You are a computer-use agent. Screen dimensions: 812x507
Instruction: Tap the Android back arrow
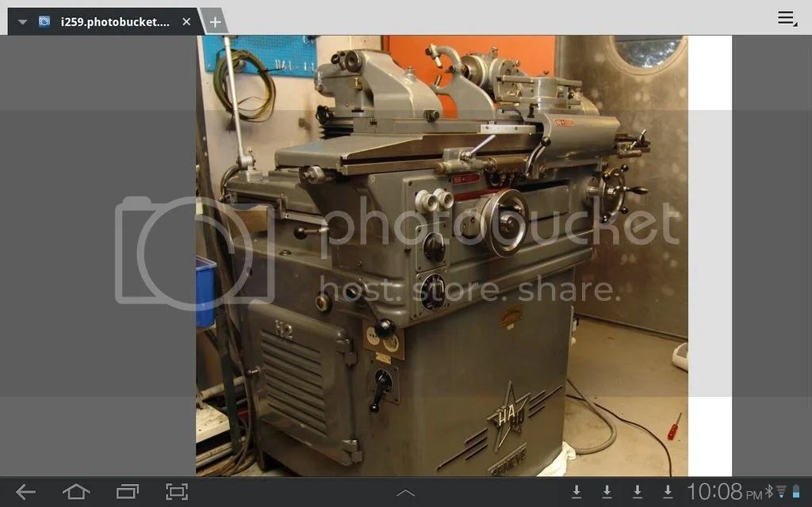25,492
